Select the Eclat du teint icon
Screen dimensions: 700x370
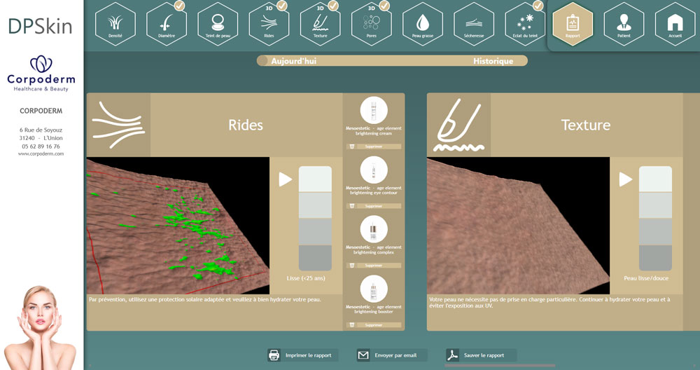point(524,24)
